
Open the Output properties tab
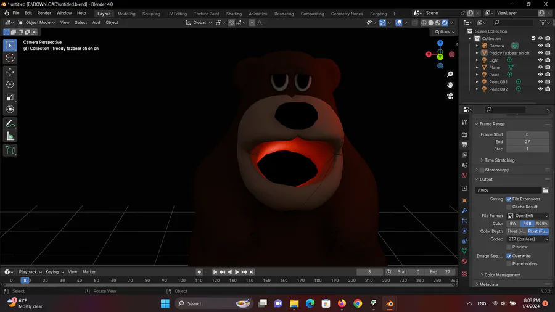pos(464,145)
